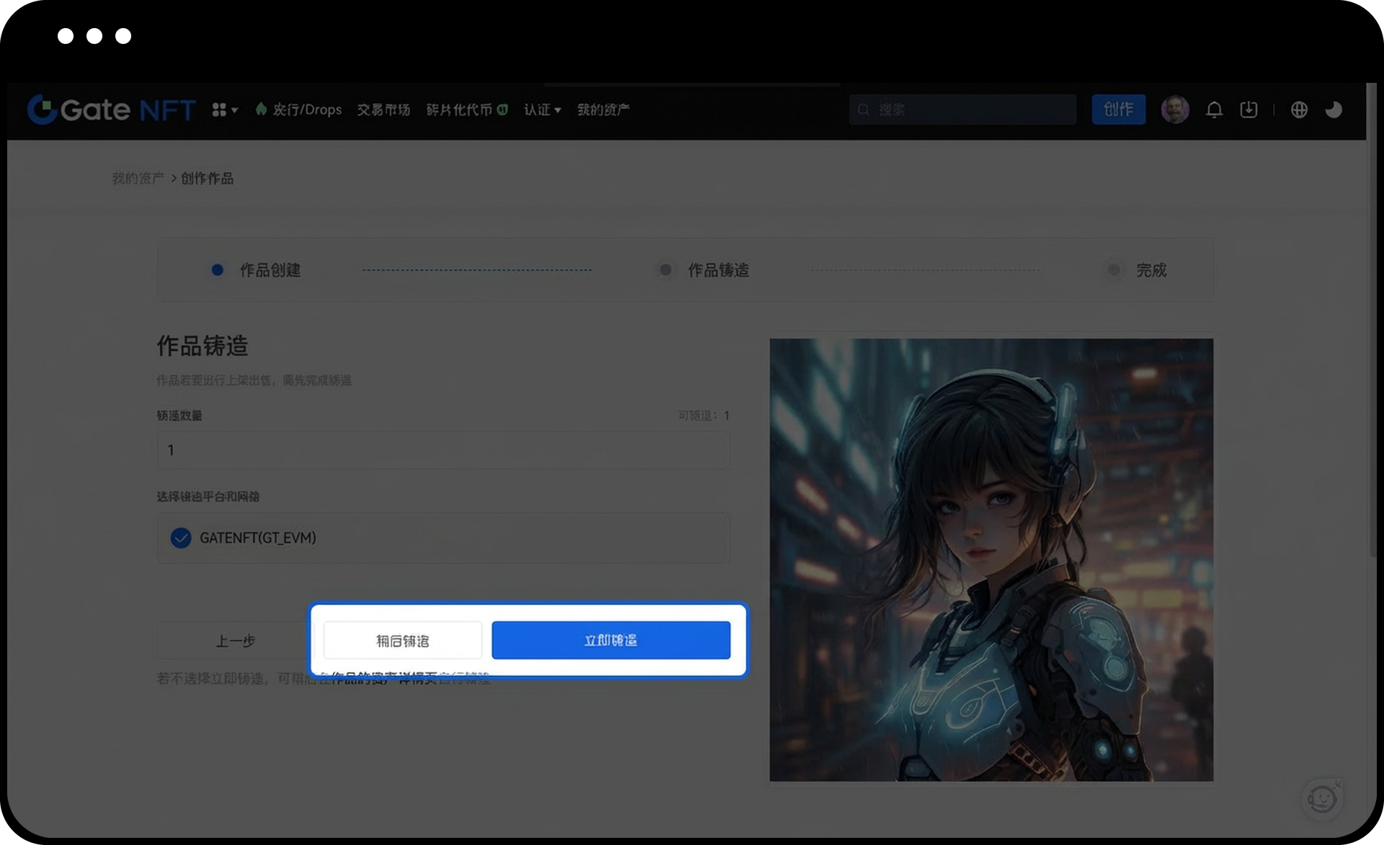This screenshot has height=845, width=1384.
Task: Open the grid apps menu icon
Action: coord(219,109)
